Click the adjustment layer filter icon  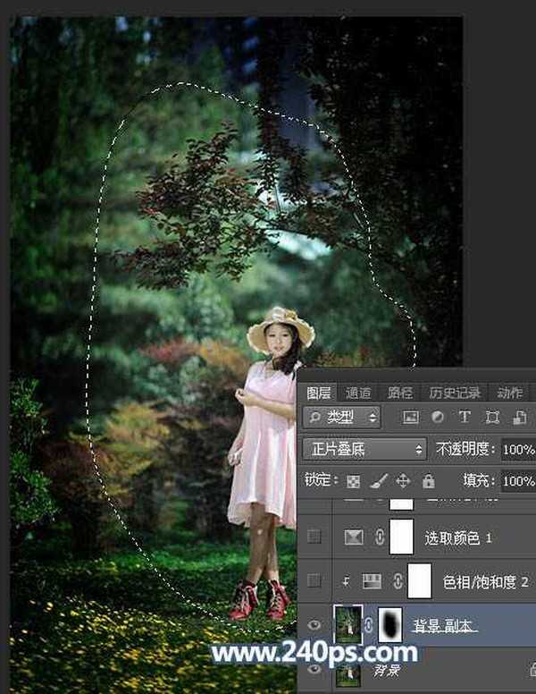(438, 418)
